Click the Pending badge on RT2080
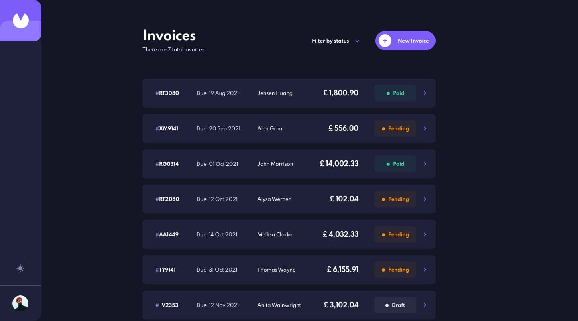This screenshot has height=321, width=578. coord(395,199)
